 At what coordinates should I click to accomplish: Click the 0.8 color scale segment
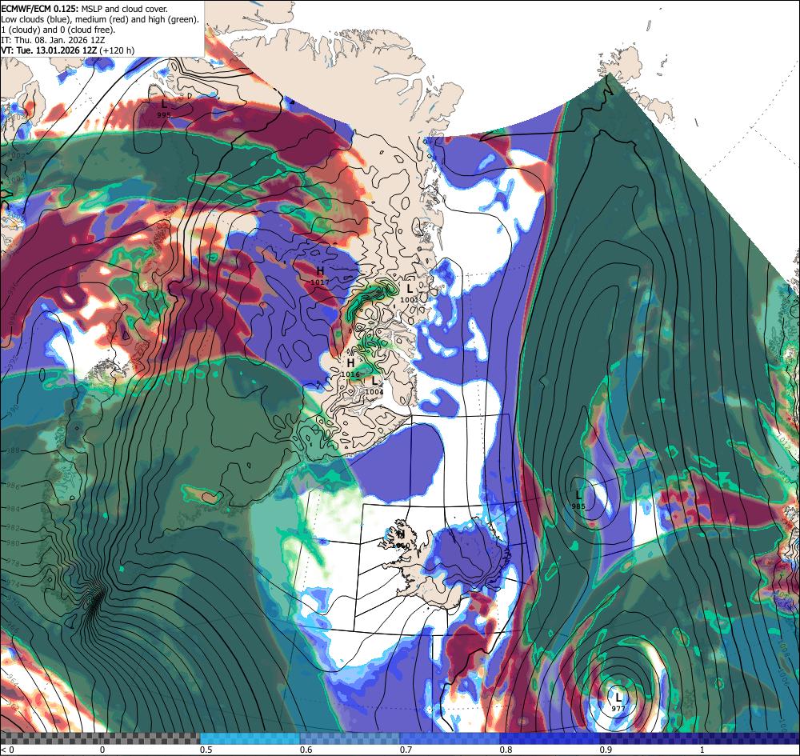point(550,738)
